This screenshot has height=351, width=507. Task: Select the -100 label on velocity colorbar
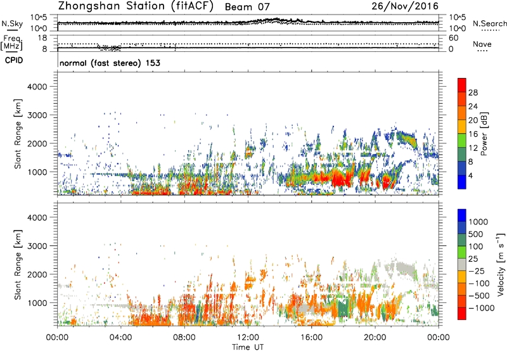pos(478,283)
